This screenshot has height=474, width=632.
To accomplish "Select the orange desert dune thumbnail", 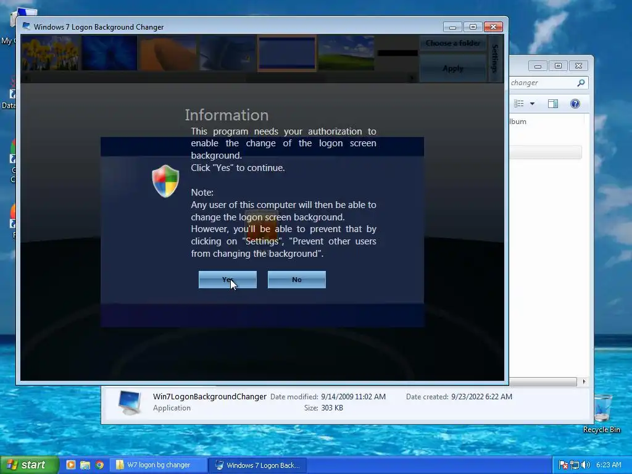I will [x=168, y=53].
